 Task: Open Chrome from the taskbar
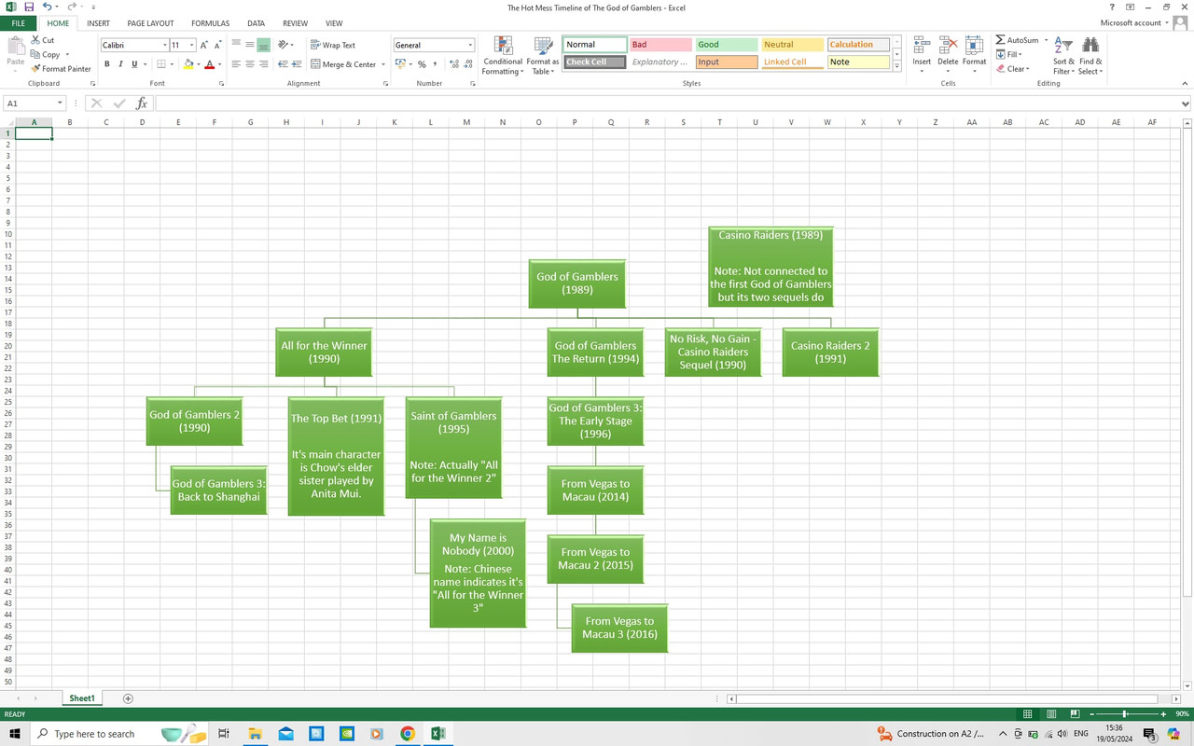[x=408, y=734]
